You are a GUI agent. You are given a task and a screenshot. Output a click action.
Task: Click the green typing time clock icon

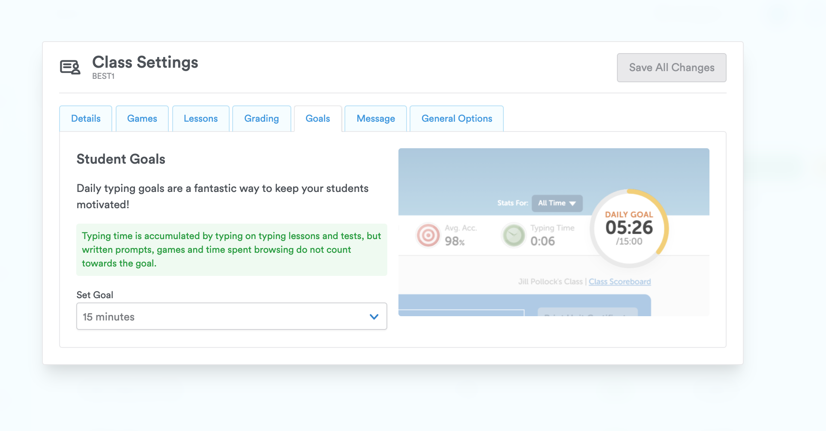point(513,235)
